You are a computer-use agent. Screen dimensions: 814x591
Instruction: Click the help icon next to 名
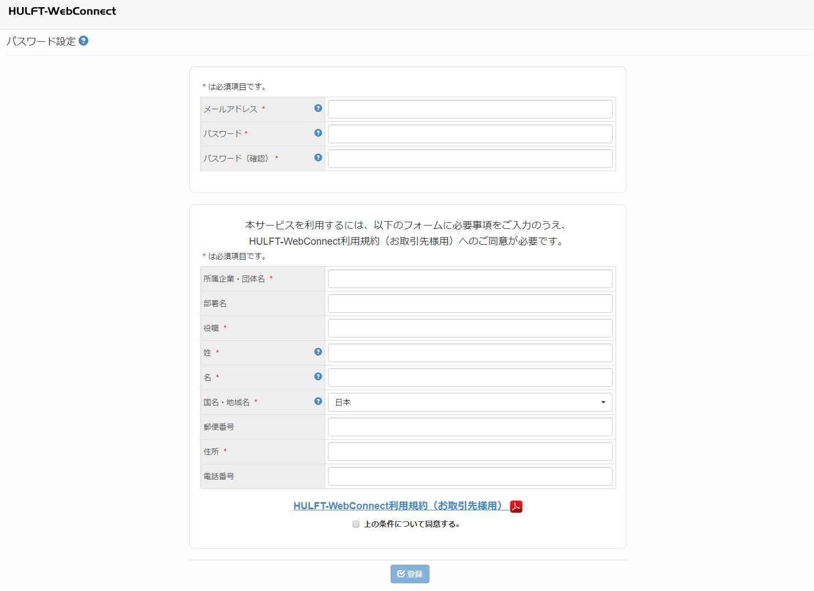(318, 377)
